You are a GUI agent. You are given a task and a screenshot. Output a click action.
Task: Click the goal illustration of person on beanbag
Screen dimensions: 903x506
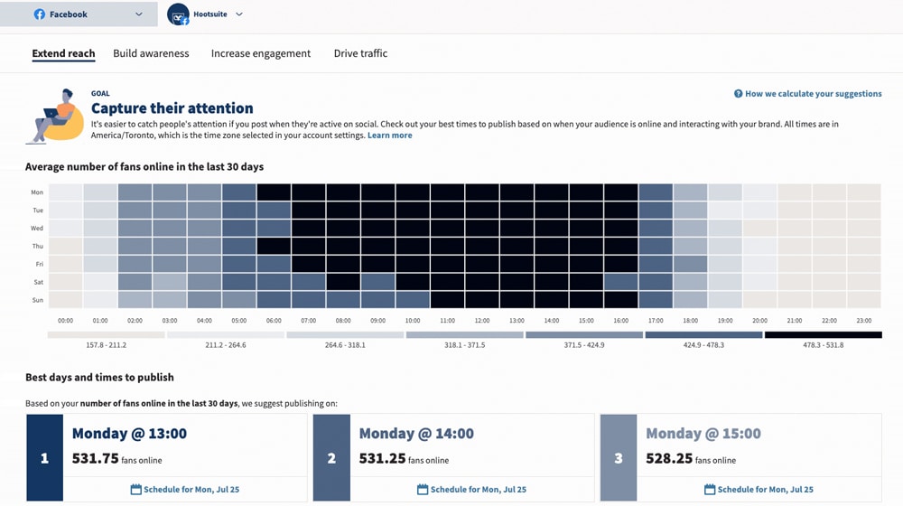pos(54,117)
